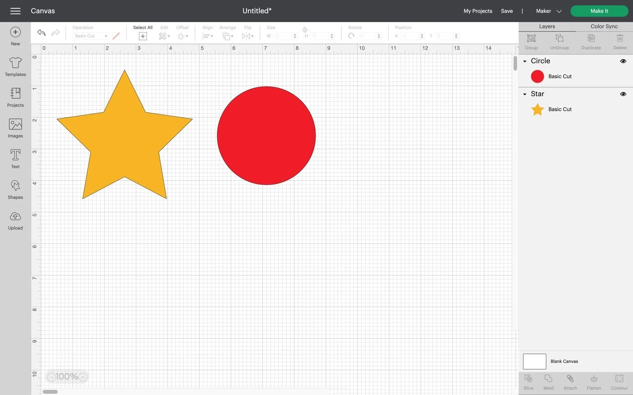This screenshot has width=633, height=395.
Task: Click the Duplicate layer button
Action: tap(591, 42)
